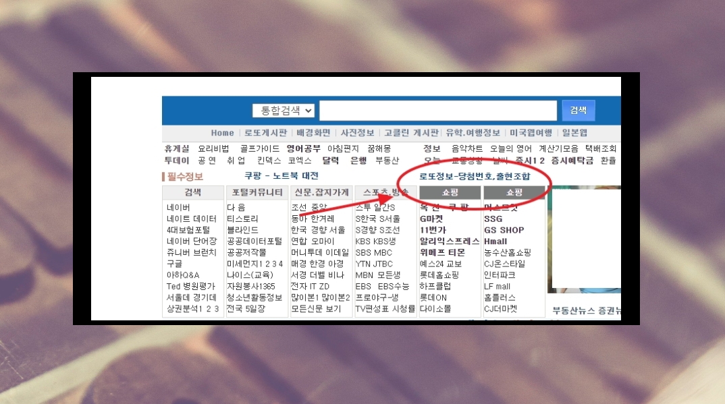Open the 청소년활동정보 link
Screen dimensions: 725x404
coord(254,298)
